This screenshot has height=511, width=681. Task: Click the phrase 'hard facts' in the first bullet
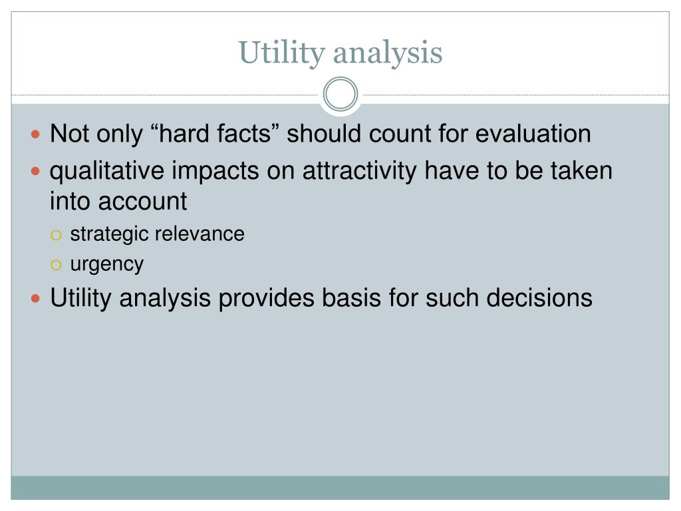[x=215, y=133]
